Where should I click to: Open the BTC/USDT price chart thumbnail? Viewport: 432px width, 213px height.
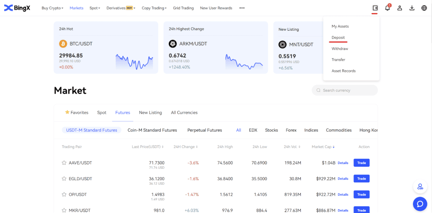(x=134, y=61)
